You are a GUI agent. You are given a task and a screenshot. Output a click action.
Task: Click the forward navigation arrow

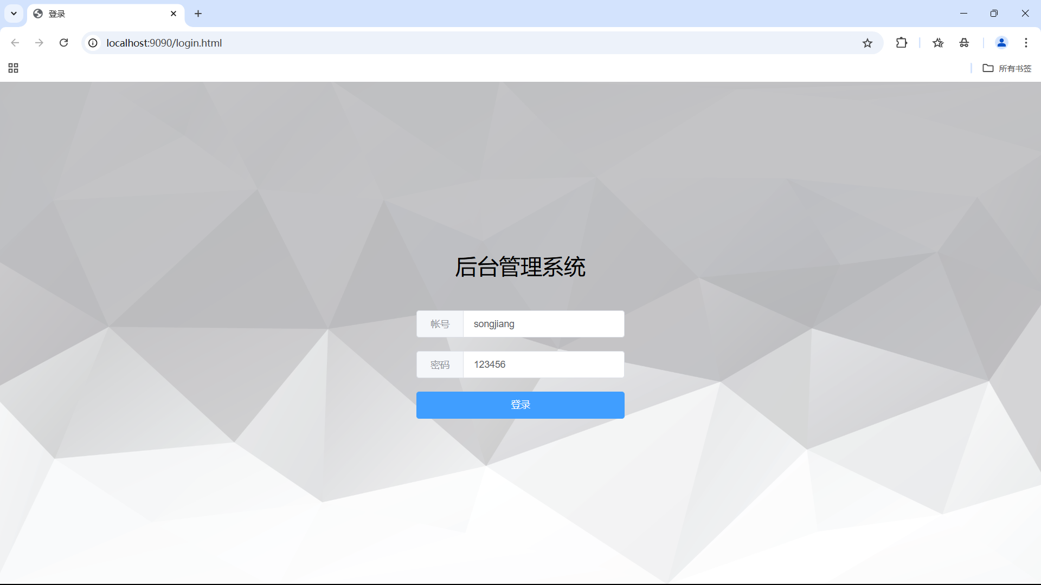click(39, 43)
